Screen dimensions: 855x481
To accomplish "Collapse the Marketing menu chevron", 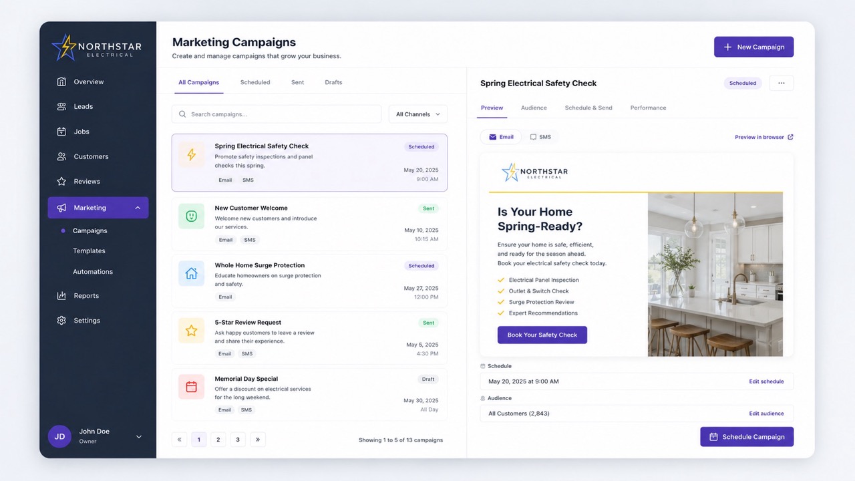I will (x=138, y=208).
